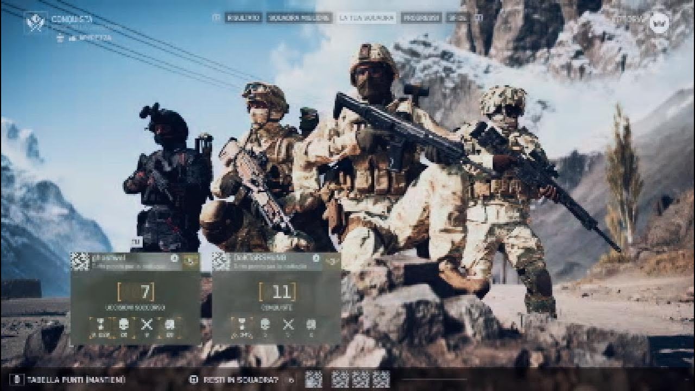Select the La Tua Squadra tab
Image resolution: width=695 pixels, height=391 pixels.
[x=367, y=17]
